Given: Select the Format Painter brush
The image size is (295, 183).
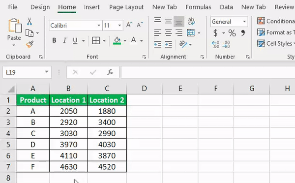Looking at the screenshot, I should (29, 44).
